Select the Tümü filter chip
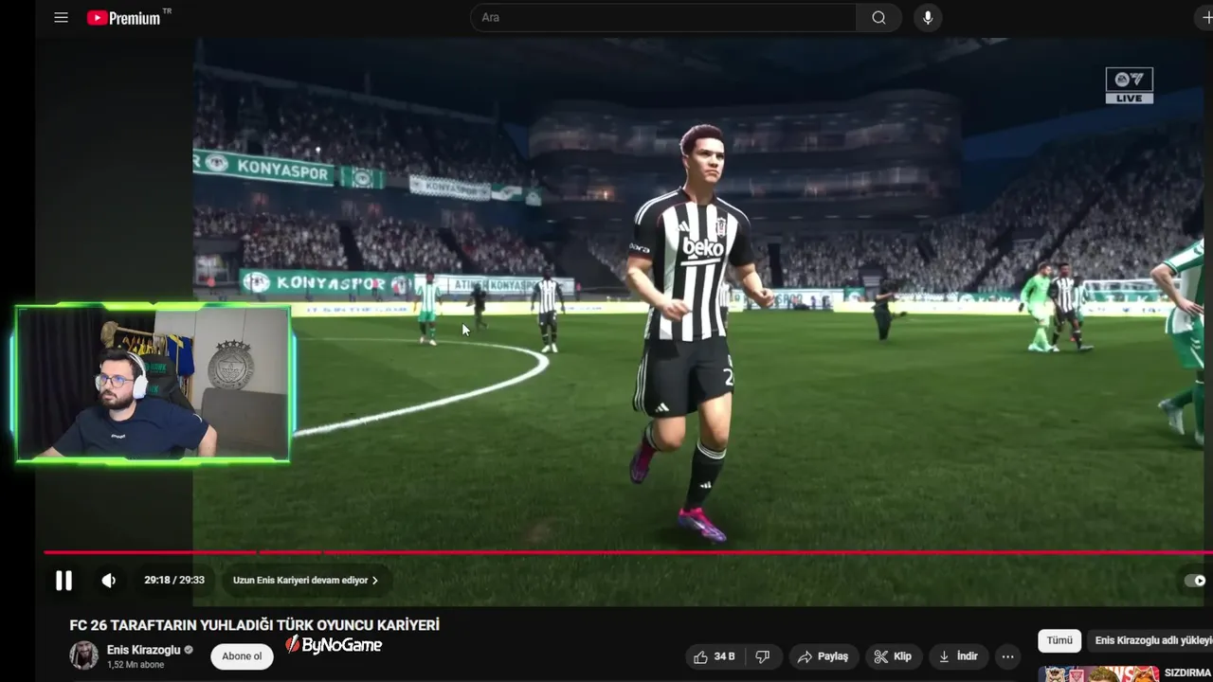This screenshot has height=682, width=1213. coord(1059,641)
